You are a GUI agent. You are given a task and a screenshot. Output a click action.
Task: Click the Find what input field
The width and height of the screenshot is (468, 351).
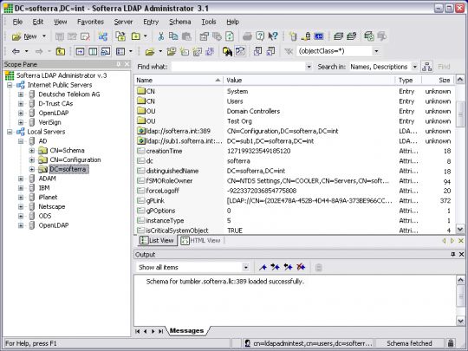point(238,67)
